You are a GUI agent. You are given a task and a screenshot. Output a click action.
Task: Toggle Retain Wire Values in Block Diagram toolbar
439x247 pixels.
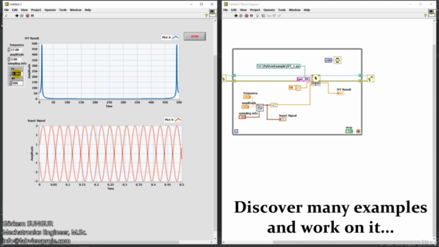tap(263, 16)
